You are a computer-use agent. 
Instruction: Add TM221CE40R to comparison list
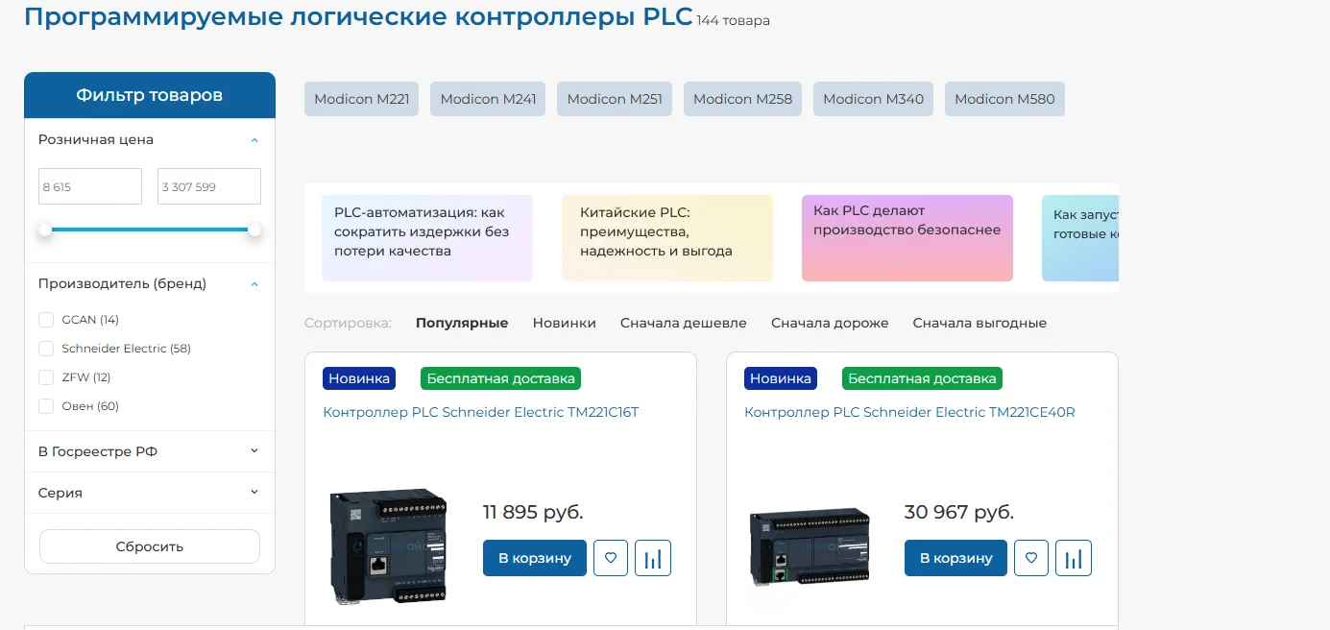1074,558
